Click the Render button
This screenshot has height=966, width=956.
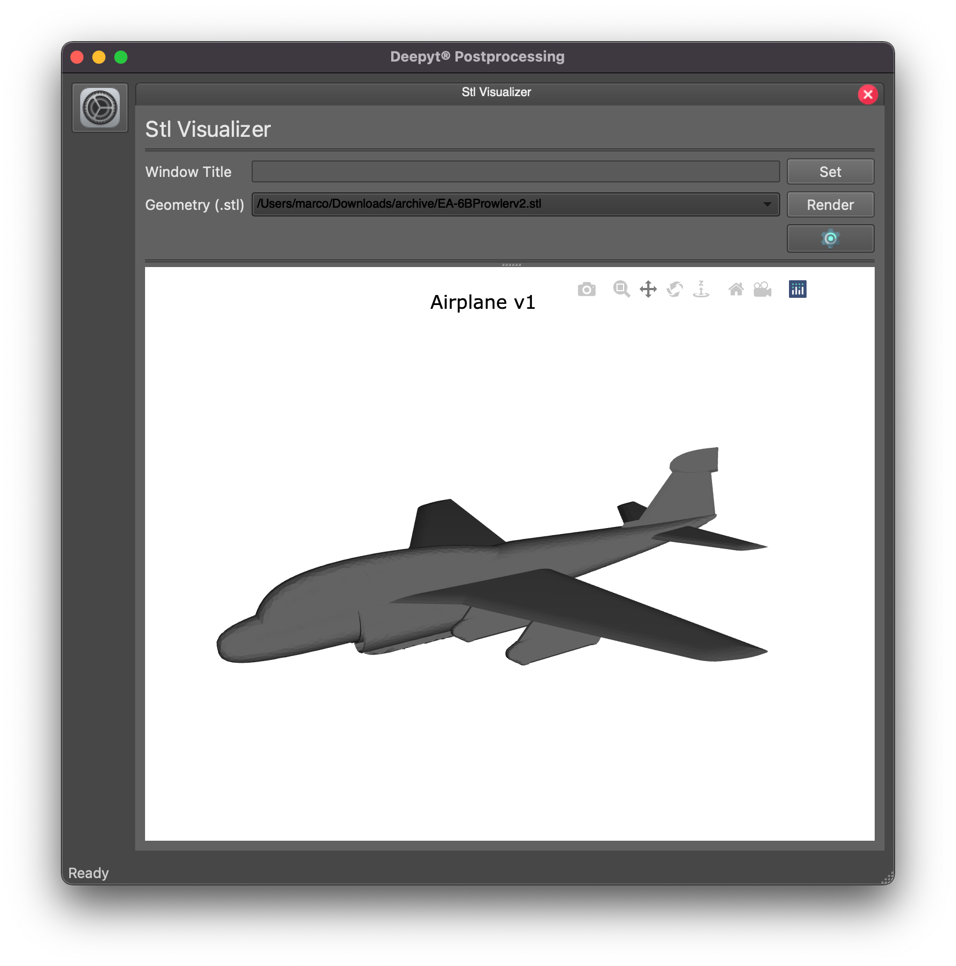(x=830, y=205)
